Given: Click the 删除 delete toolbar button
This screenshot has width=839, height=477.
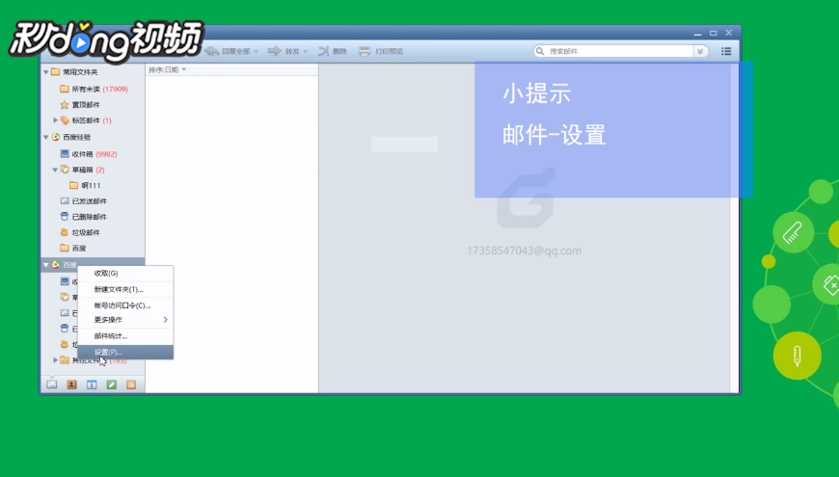Looking at the screenshot, I should point(333,51).
